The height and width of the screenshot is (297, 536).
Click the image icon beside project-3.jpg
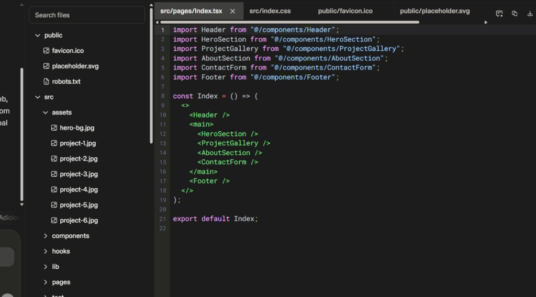[x=54, y=174]
